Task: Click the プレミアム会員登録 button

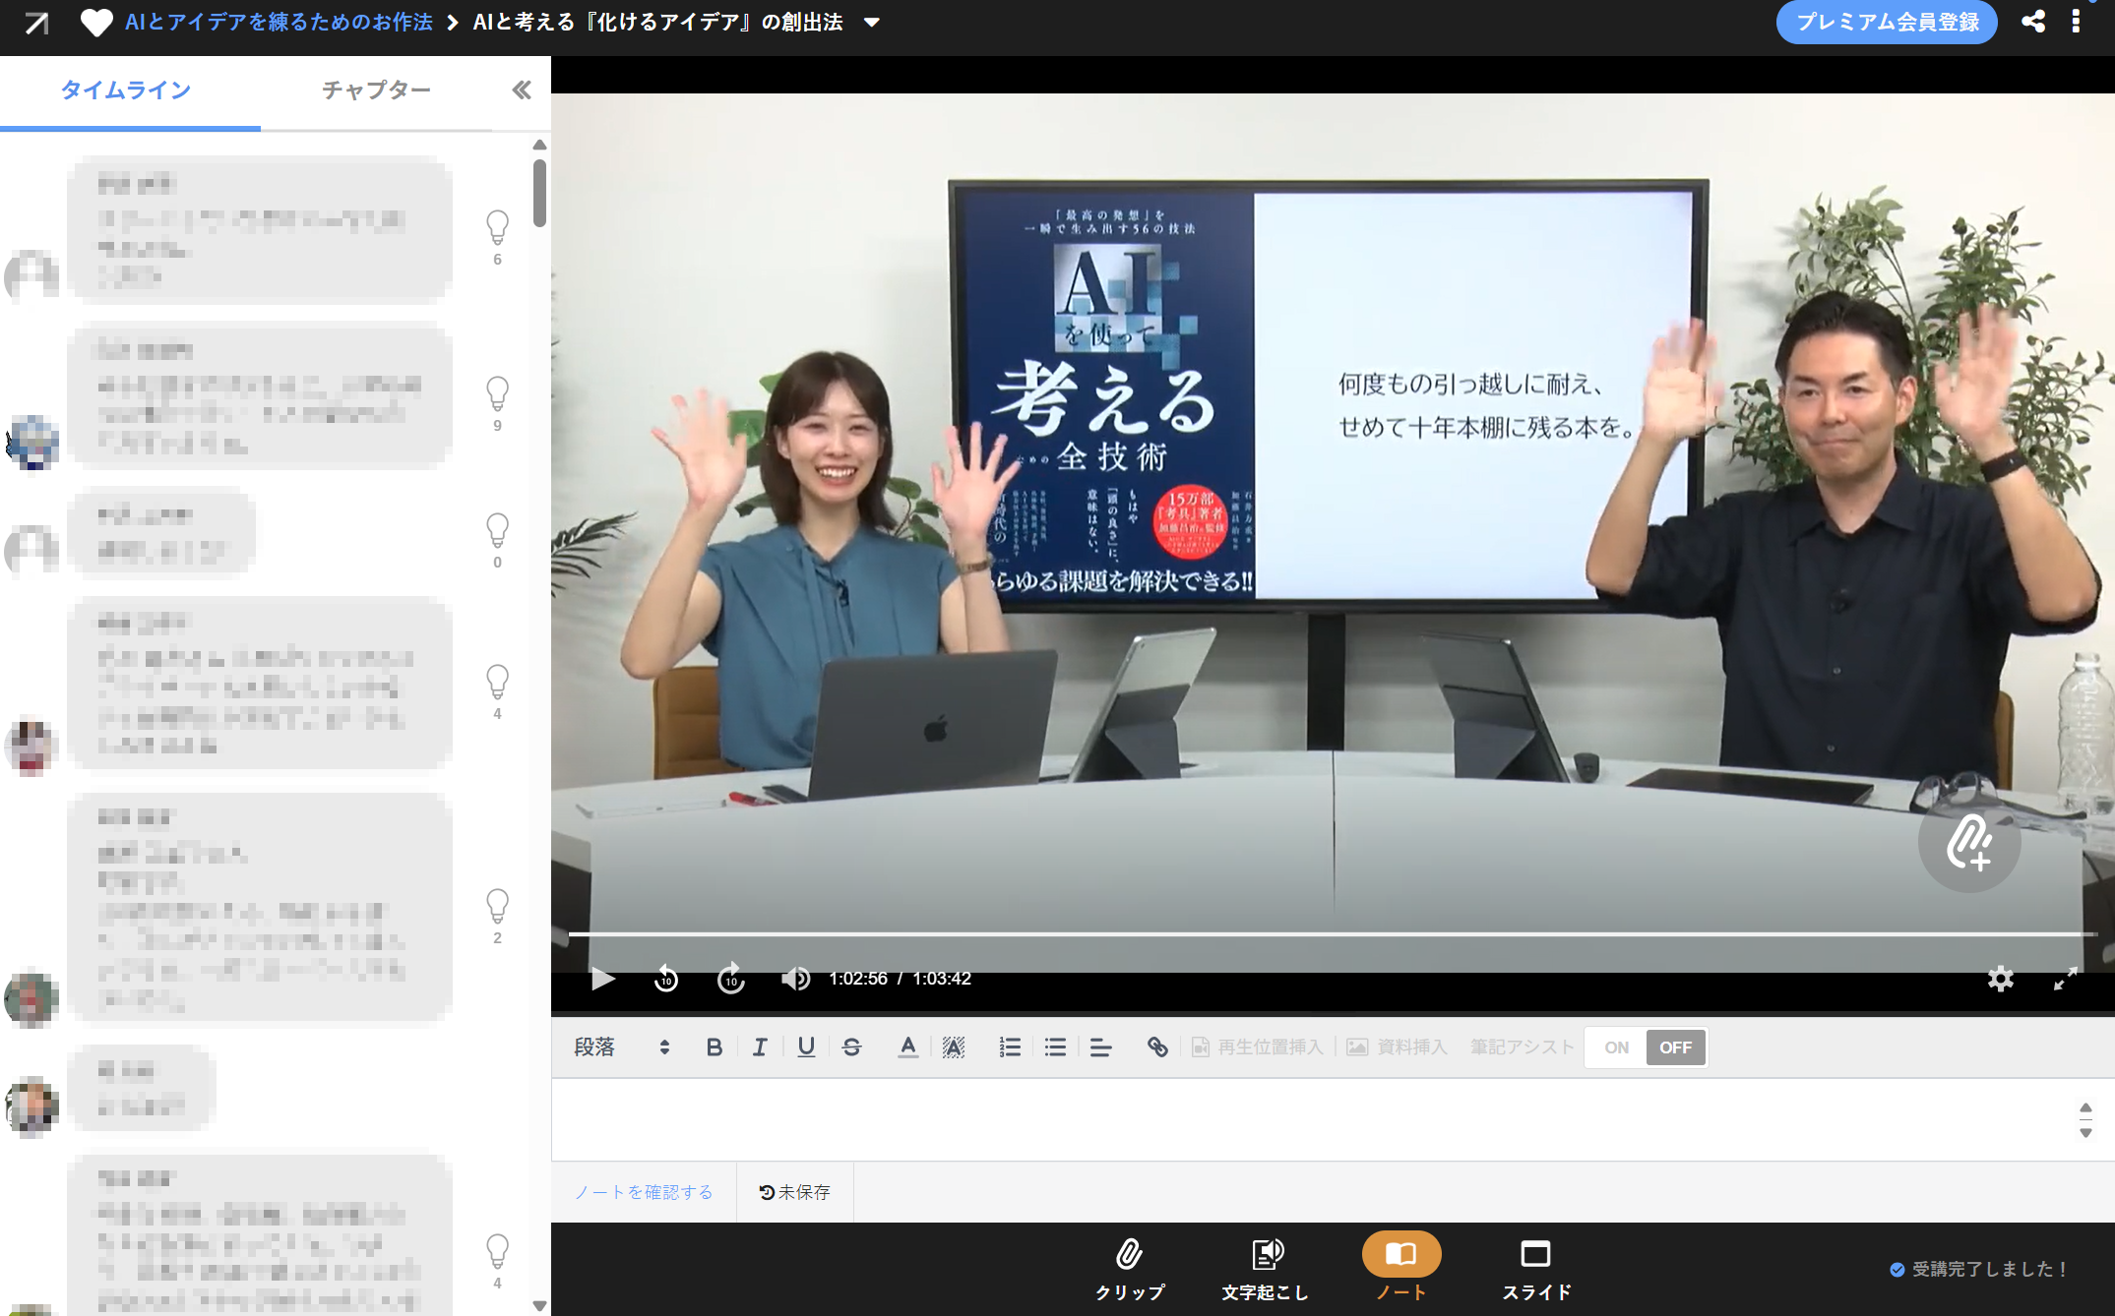Action: [1886, 22]
